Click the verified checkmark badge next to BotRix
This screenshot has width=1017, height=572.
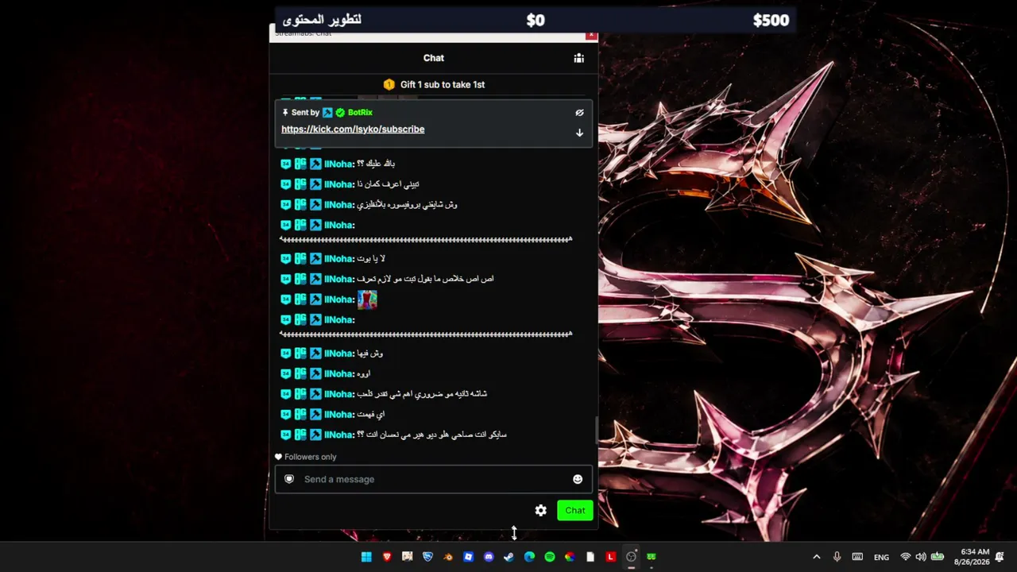coord(340,113)
